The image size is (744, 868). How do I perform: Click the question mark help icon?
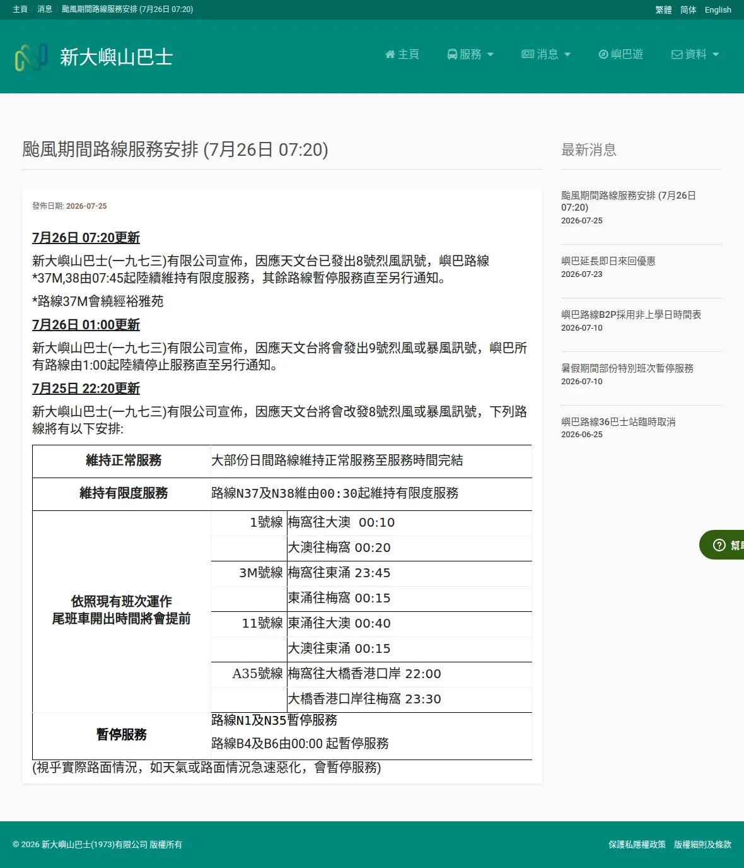click(x=719, y=545)
